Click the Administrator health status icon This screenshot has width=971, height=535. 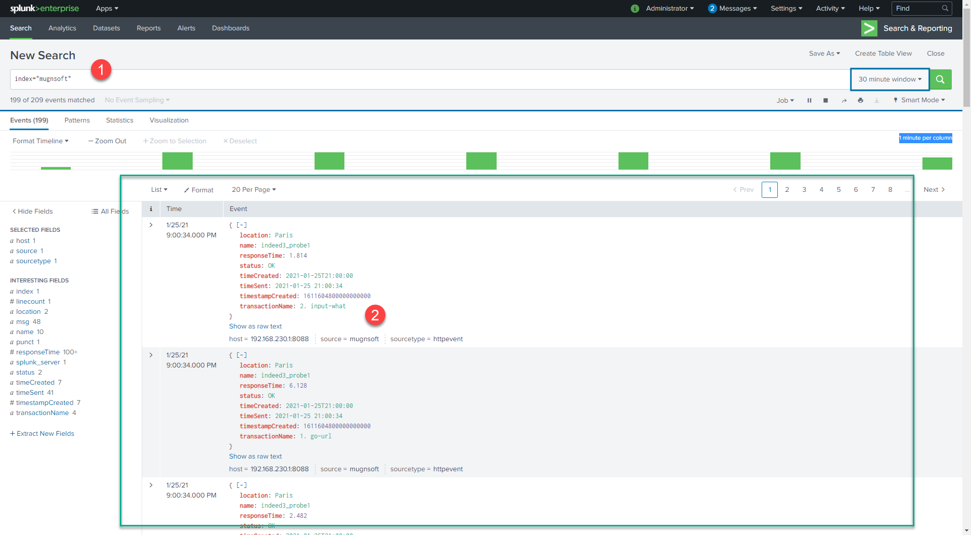(635, 9)
